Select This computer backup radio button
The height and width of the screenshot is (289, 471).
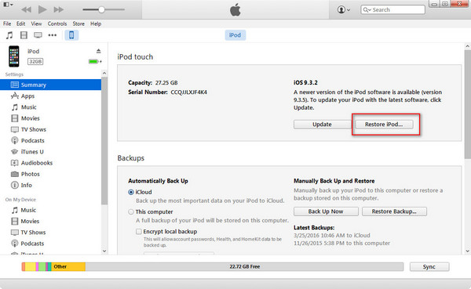(x=131, y=212)
